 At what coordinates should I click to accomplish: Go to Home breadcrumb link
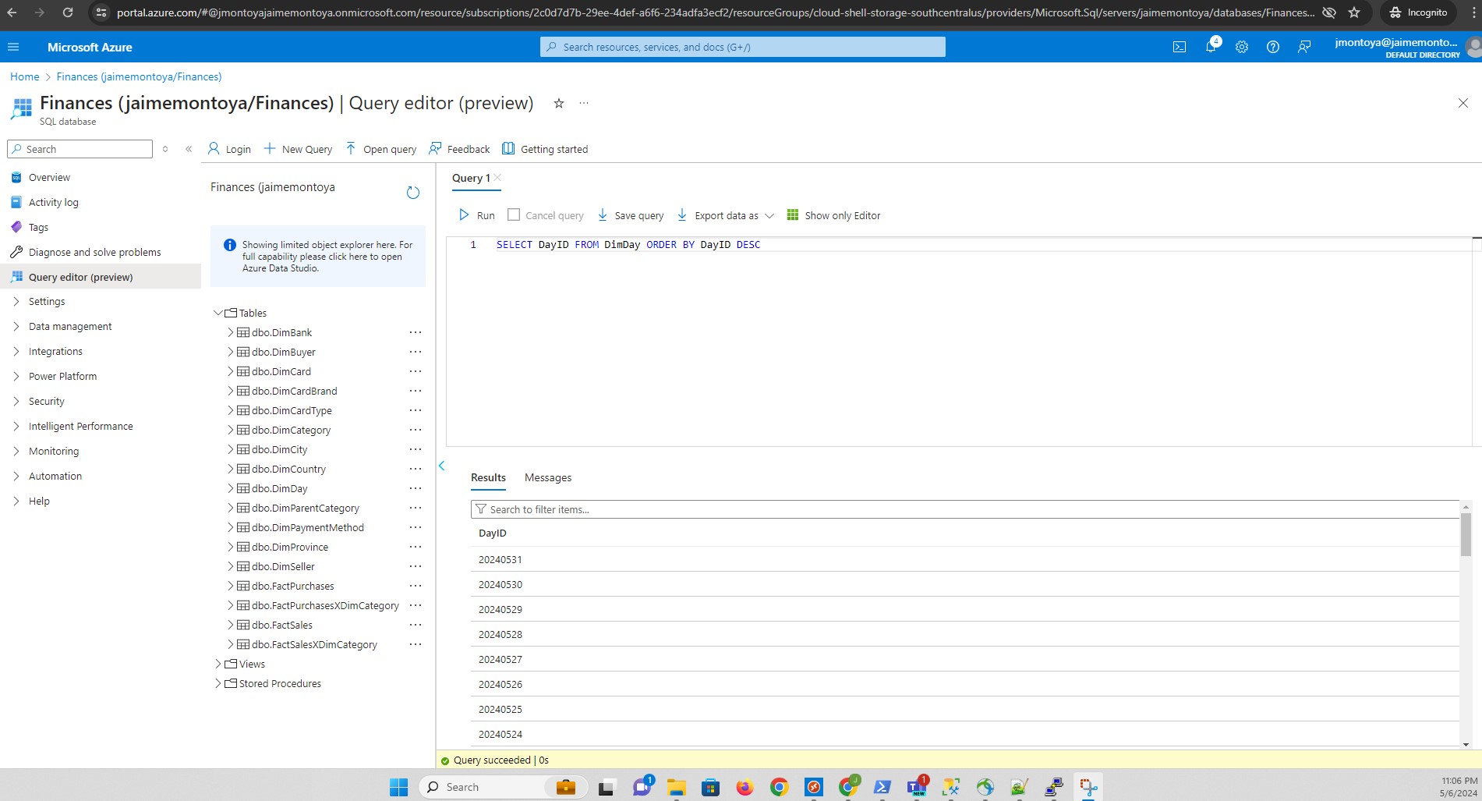[24, 76]
